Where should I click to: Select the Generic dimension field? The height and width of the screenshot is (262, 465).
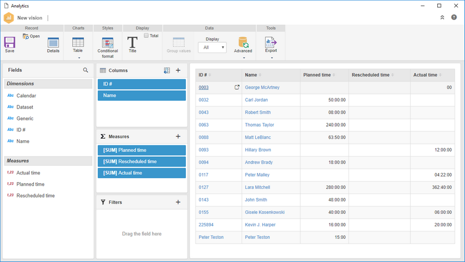pos(25,118)
